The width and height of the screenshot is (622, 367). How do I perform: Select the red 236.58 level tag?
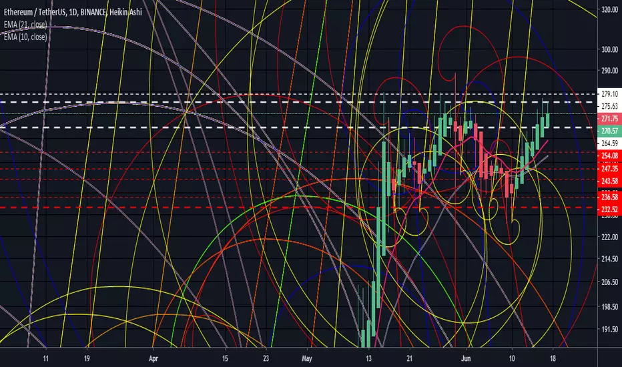coord(609,198)
